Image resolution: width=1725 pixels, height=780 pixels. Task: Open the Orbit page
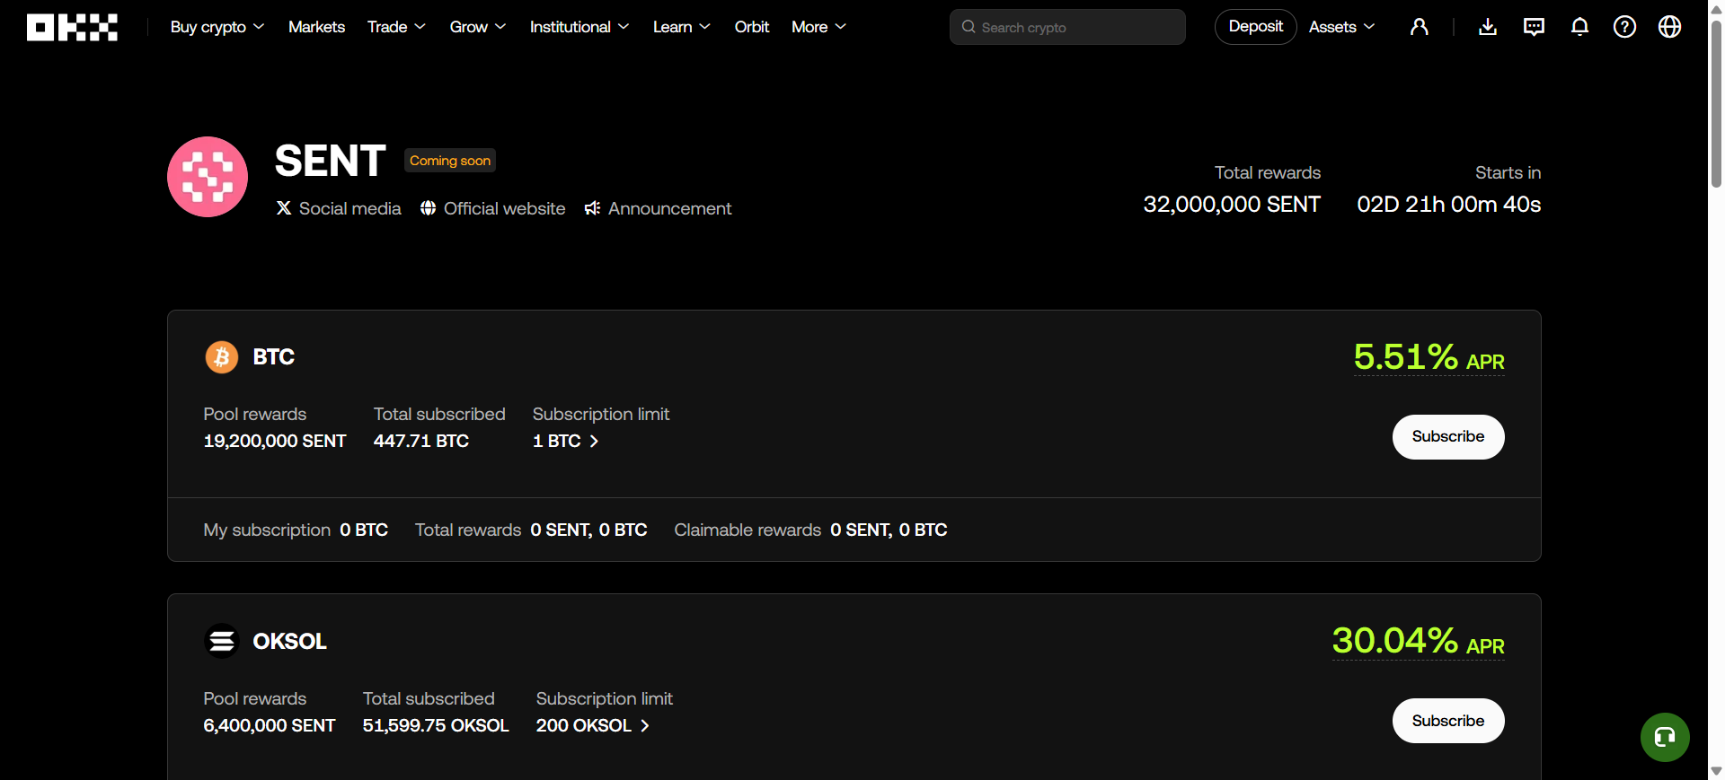point(752,27)
